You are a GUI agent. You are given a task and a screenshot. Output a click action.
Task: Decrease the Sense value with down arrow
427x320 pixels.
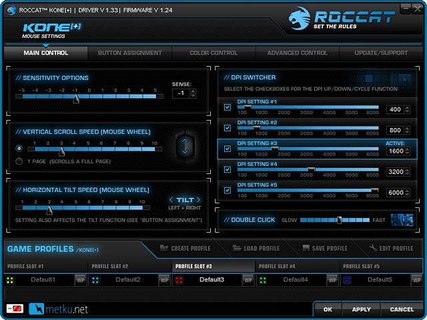[193, 96]
